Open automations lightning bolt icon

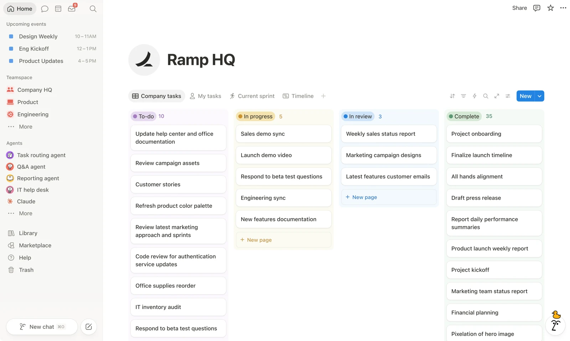pyautogui.click(x=475, y=96)
